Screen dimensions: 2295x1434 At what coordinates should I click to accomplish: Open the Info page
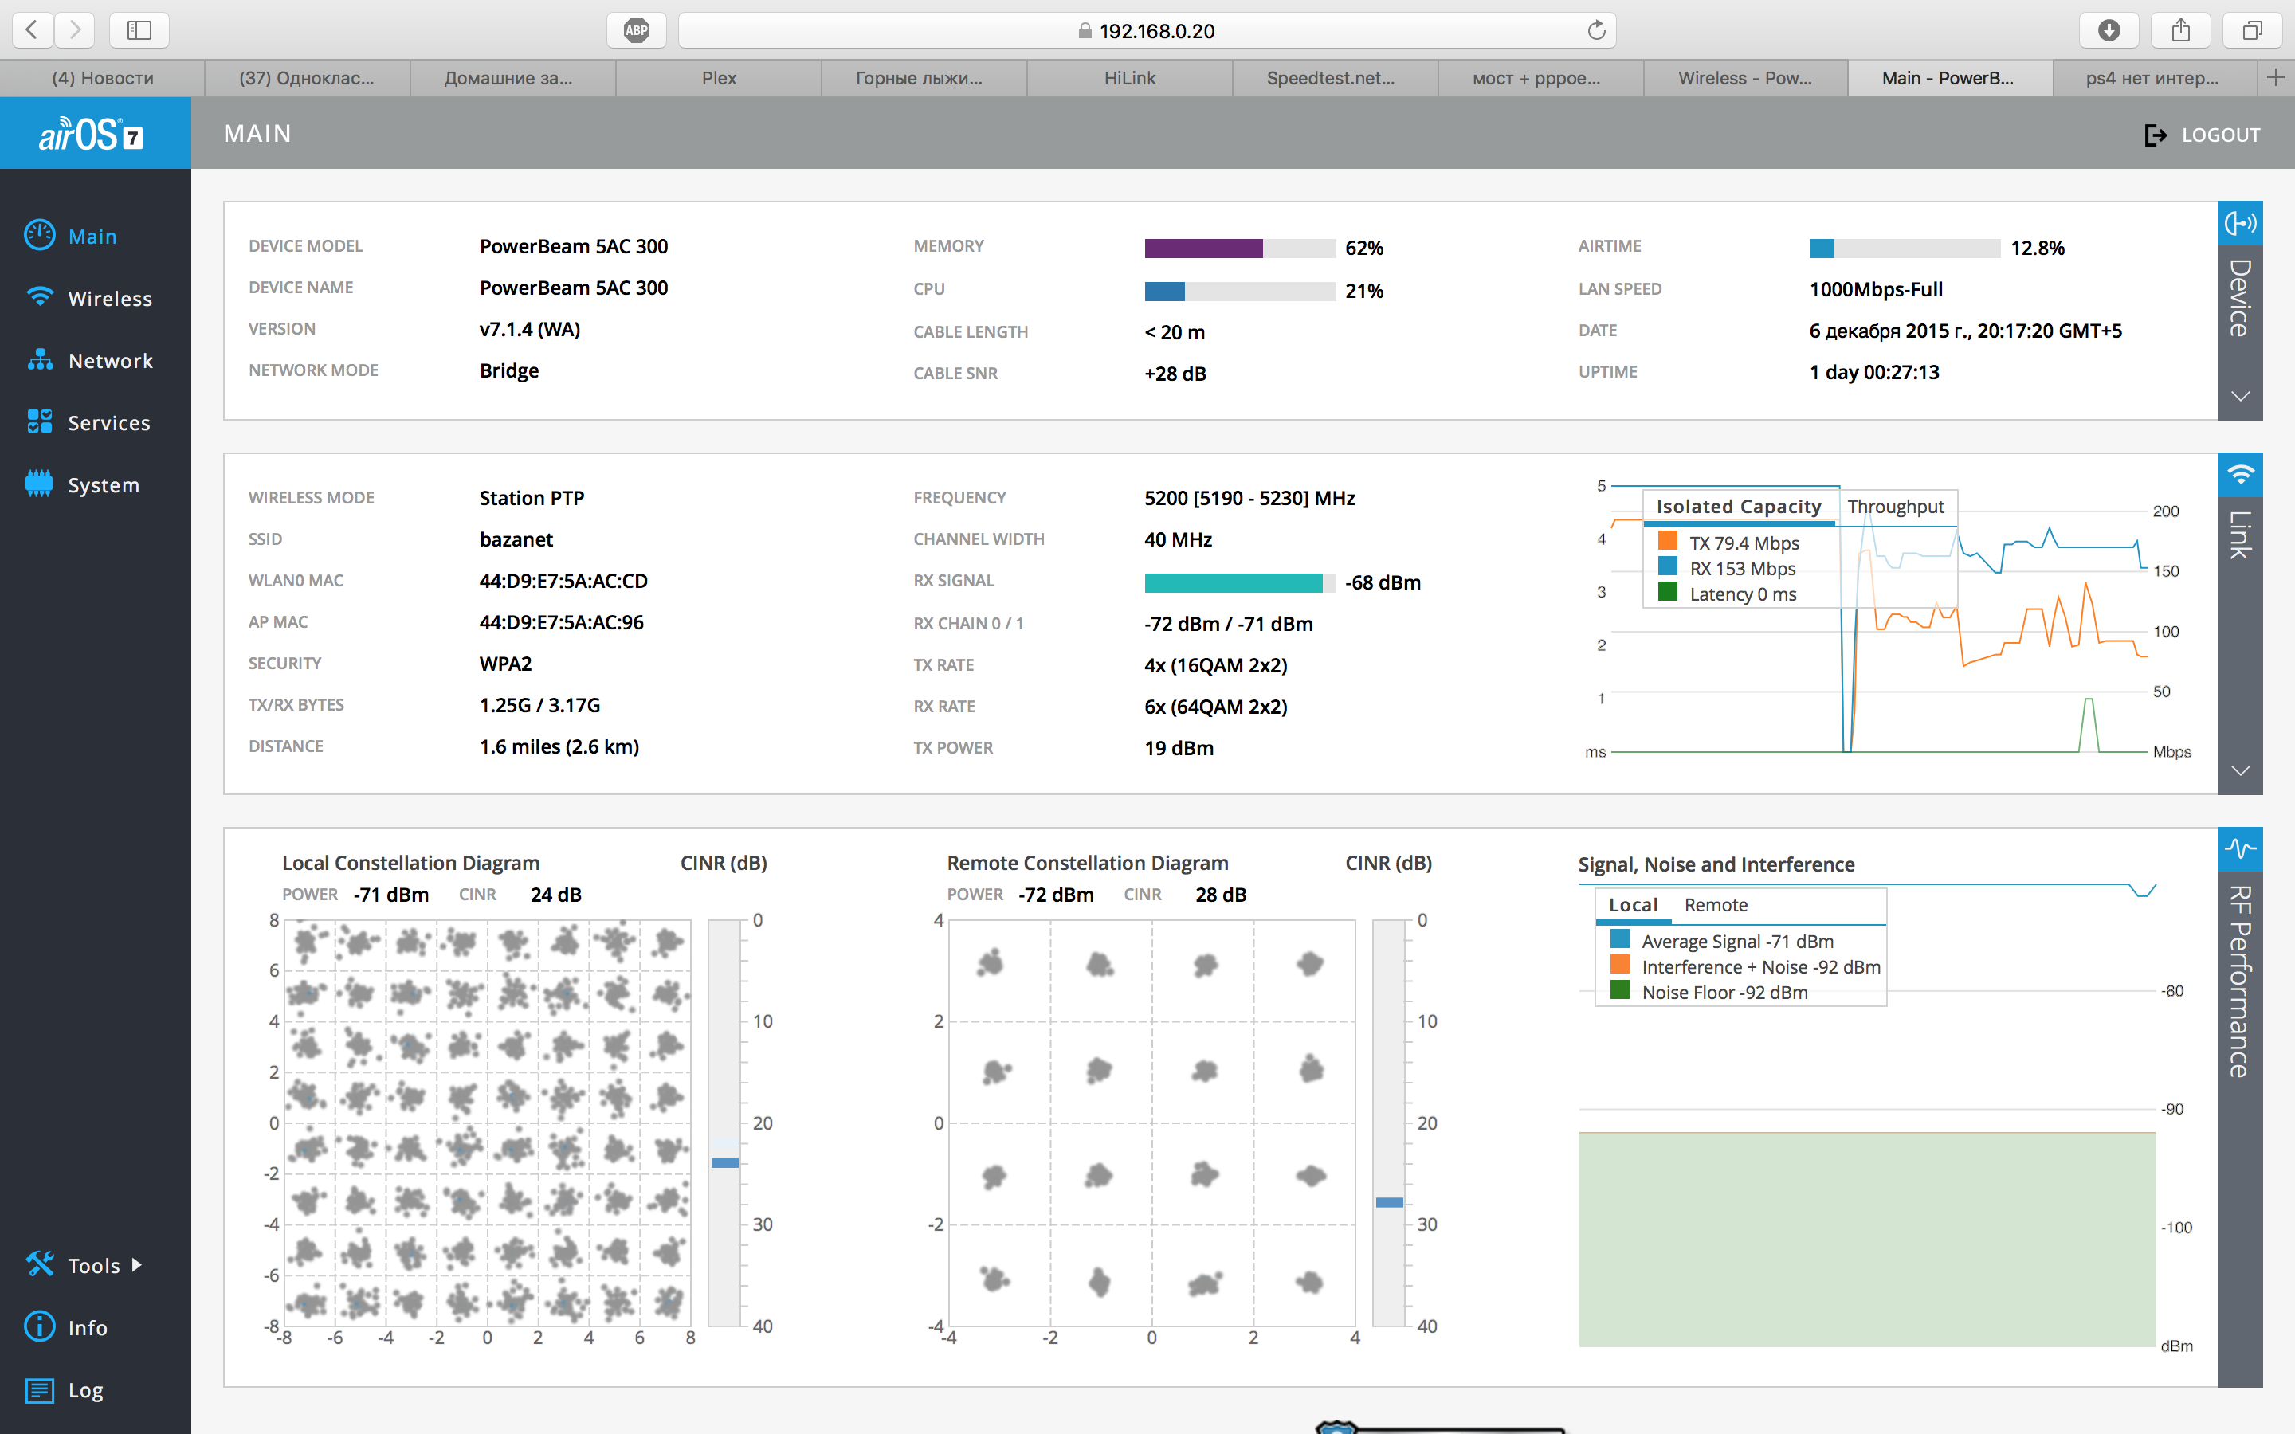(x=66, y=1328)
